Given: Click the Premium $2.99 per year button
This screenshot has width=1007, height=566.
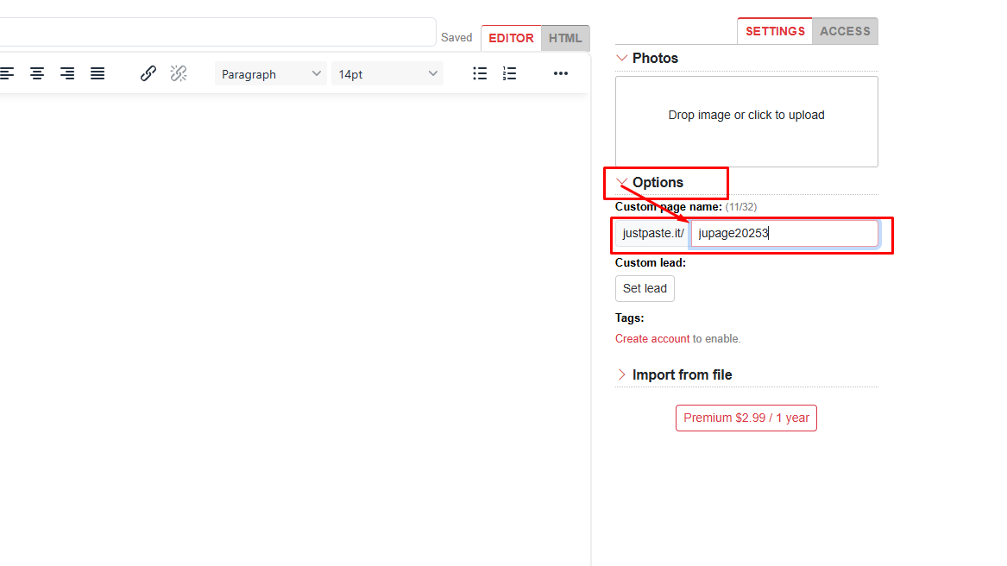Looking at the screenshot, I should click(x=746, y=417).
